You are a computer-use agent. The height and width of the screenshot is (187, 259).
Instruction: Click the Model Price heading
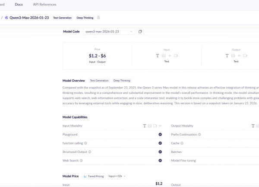point(70,176)
